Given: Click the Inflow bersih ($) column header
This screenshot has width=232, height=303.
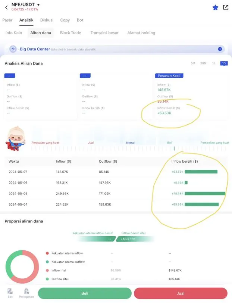Looking at the screenshot, I should (x=185, y=161).
